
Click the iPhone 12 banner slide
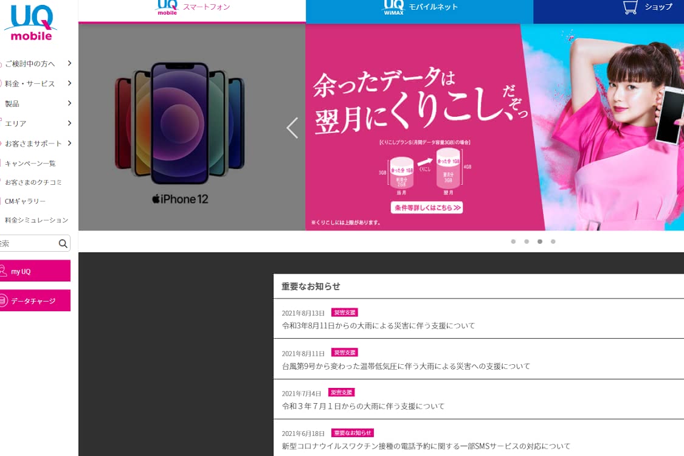pyautogui.click(x=192, y=127)
